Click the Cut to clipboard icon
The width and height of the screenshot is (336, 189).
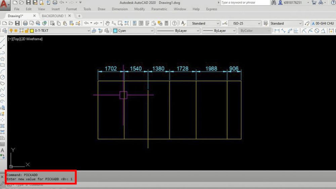pos(52,23)
